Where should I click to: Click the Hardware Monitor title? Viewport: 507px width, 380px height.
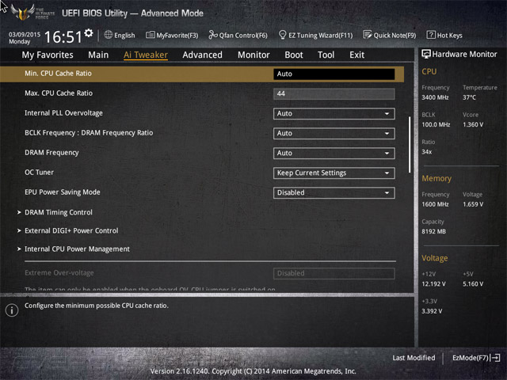464,54
